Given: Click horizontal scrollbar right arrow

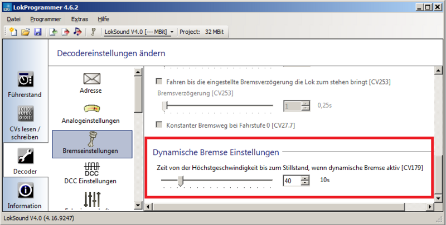Looking at the screenshot, I should click(430, 207).
